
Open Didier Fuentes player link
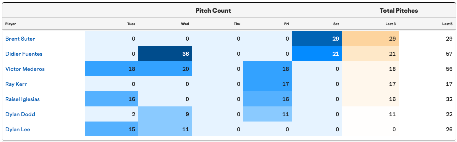tap(24, 54)
